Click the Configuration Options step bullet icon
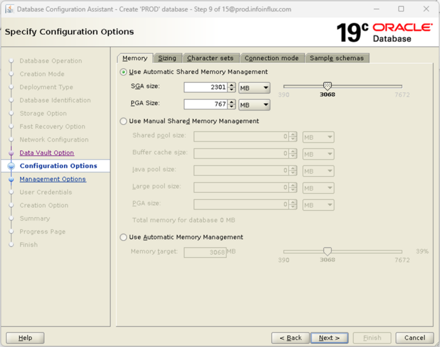 (11, 166)
